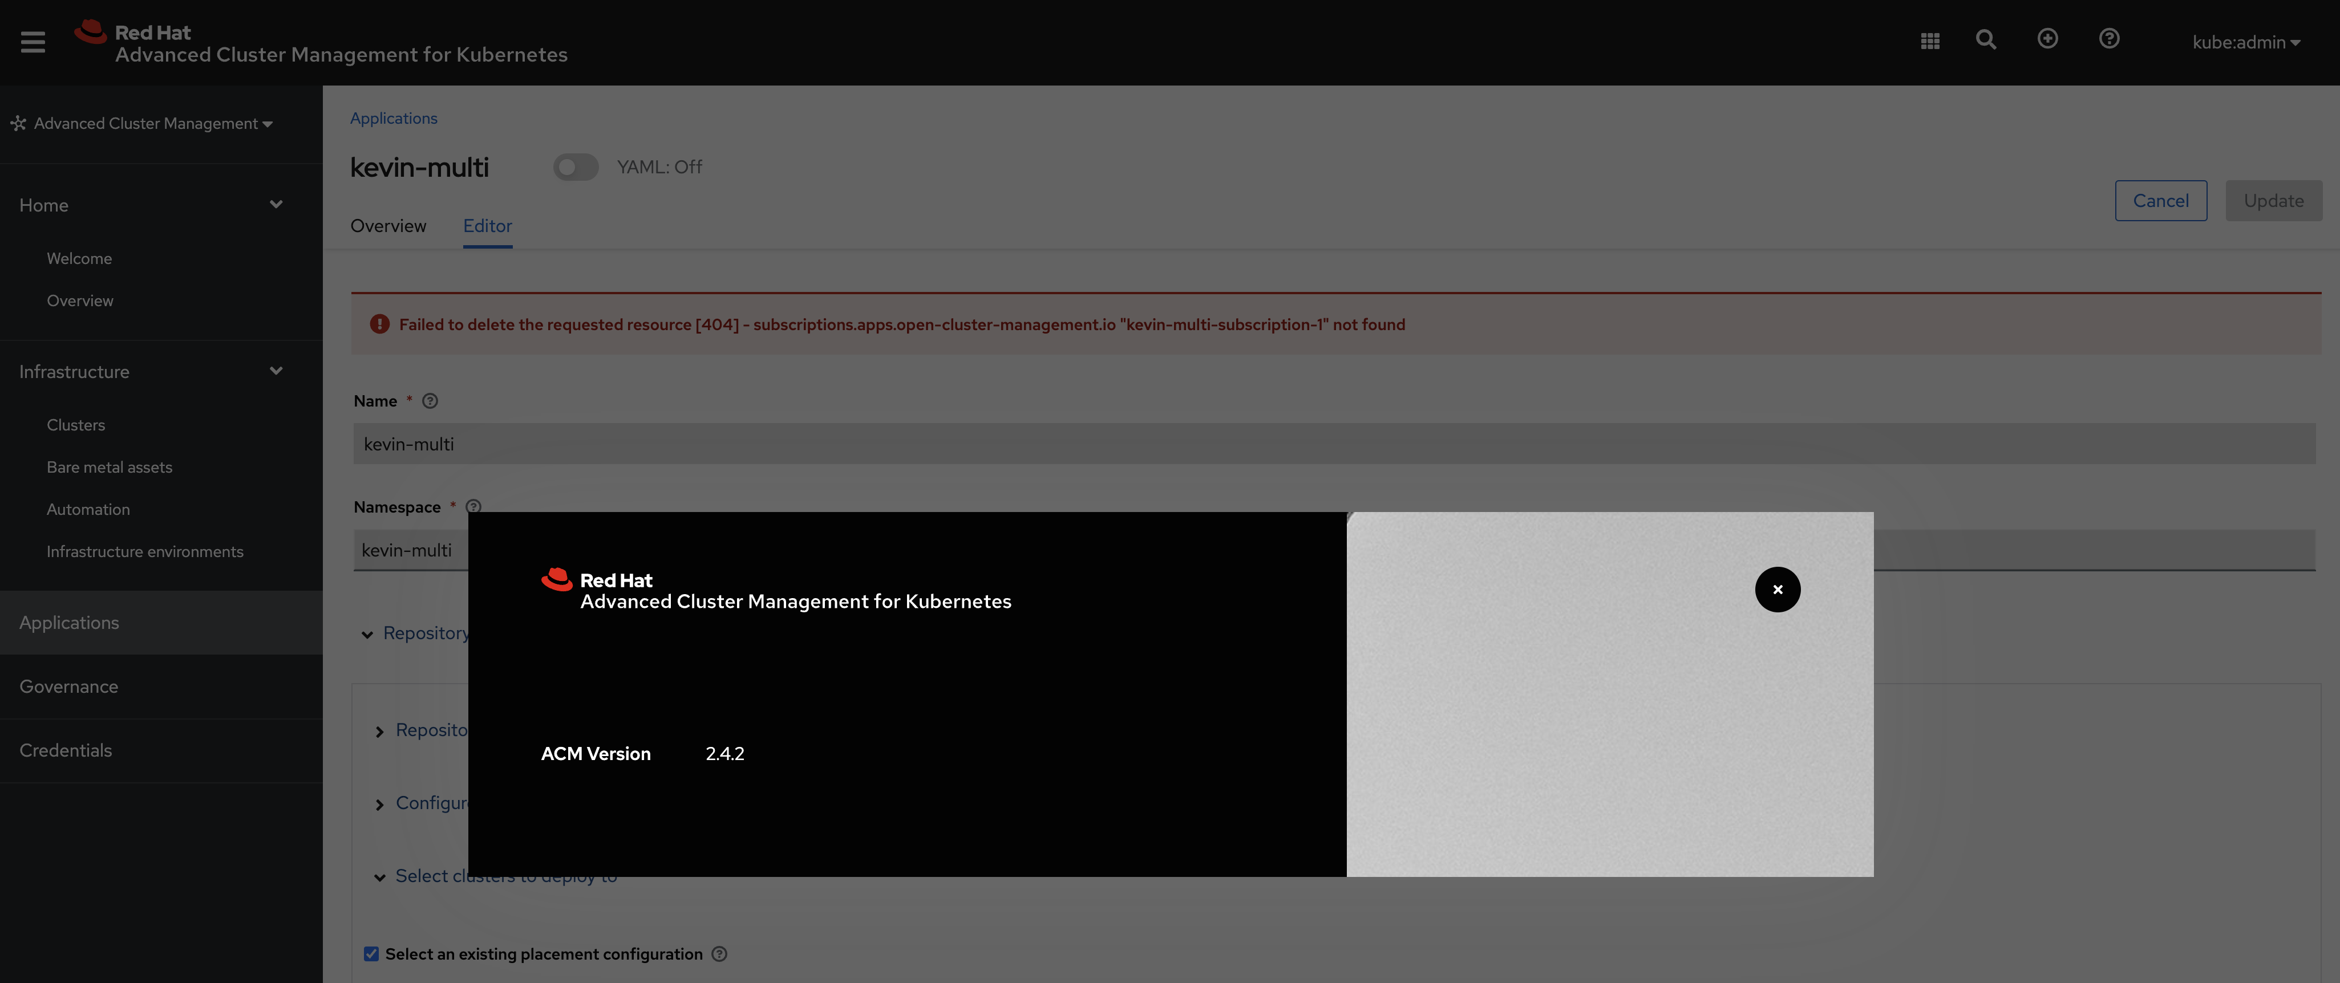The width and height of the screenshot is (2340, 983).
Task: Follow the Applications breadcrumb link
Action: point(394,118)
